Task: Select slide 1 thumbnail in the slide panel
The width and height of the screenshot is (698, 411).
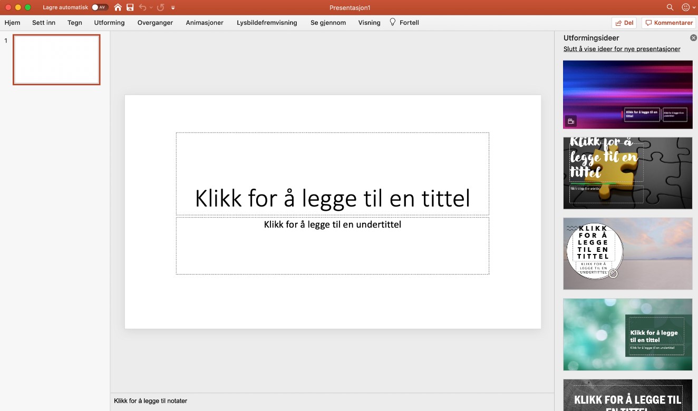Action: point(56,60)
